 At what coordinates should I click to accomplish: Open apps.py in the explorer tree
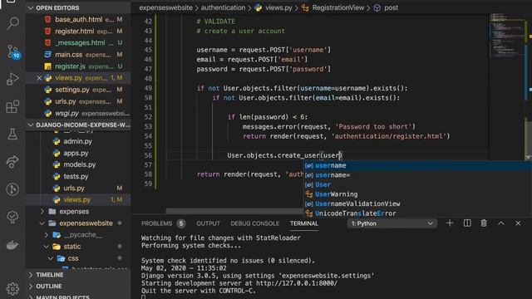tap(78, 153)
